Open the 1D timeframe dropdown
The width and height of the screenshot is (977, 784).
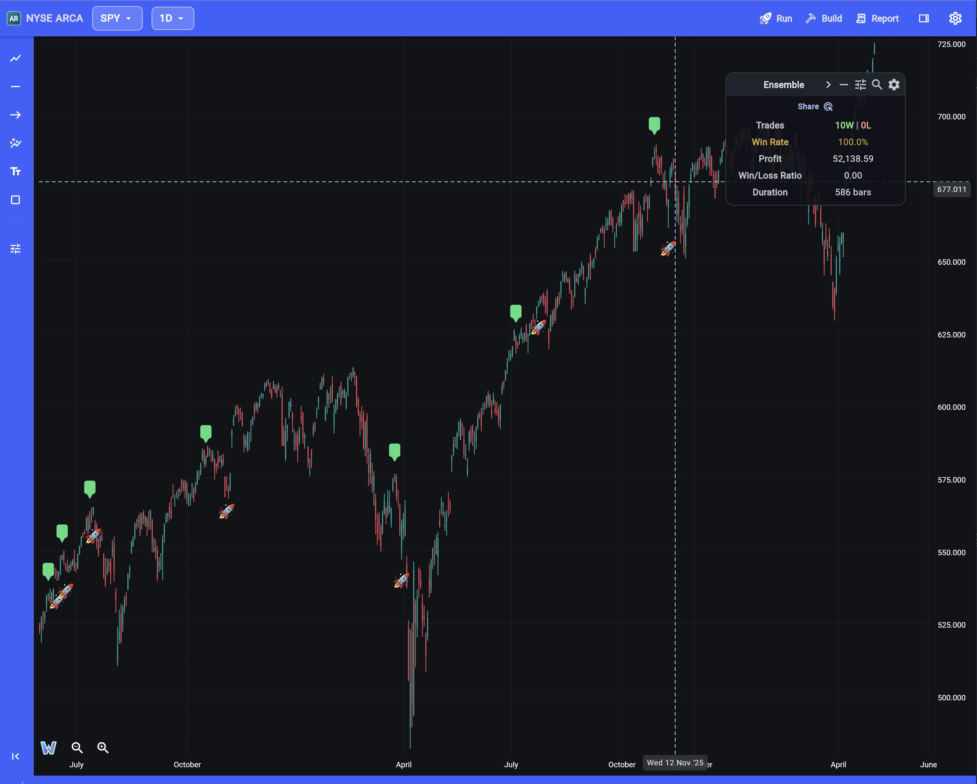pos(173,19)
